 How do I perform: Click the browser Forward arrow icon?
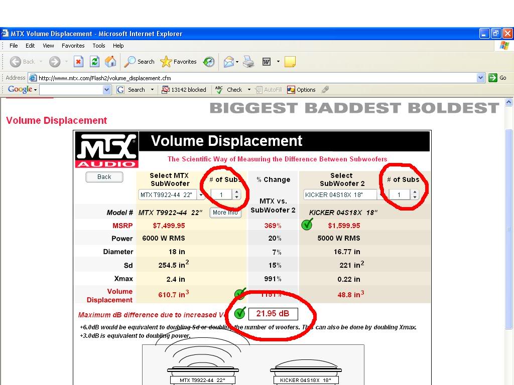pyautogui.click(x=55, y=62)
